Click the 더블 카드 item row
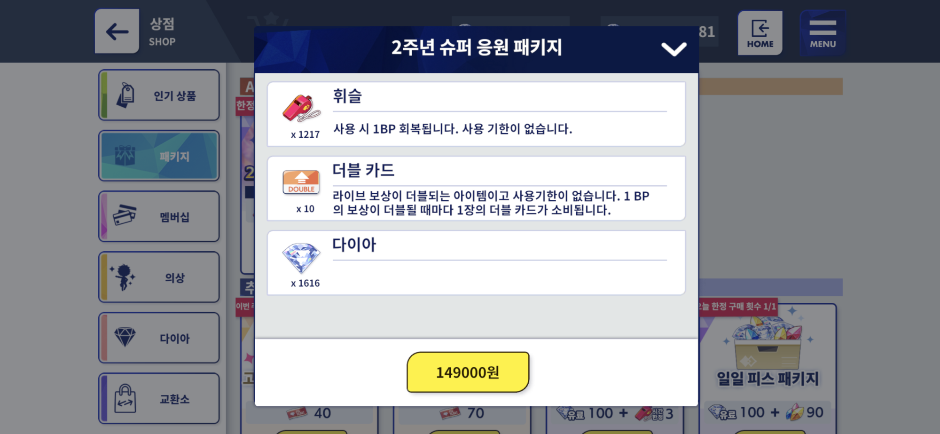940x434 pixels. [476, 188]
